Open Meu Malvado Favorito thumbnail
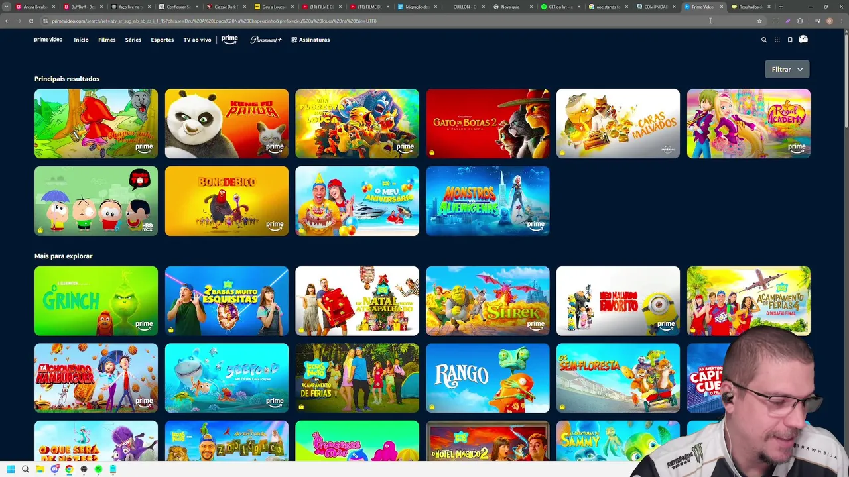This screenshot has height=477, width=849. pos(618,301)
